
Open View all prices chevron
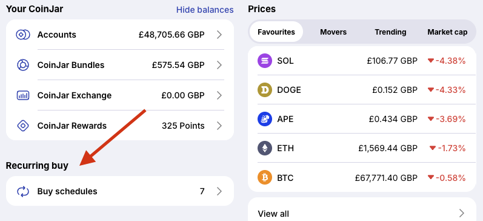(461, 213)
